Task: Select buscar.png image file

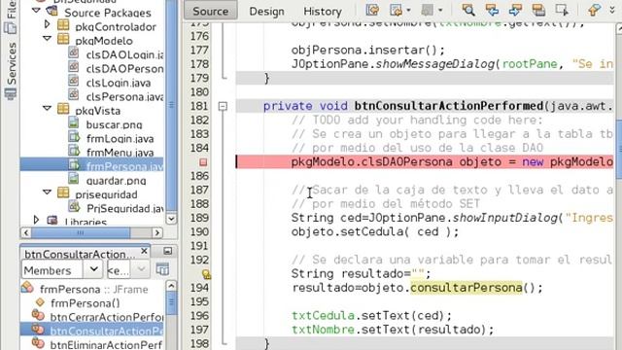Action: 114,125
